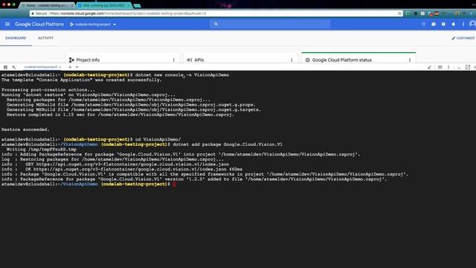
Task: Open the hamburger navigation menu
Action: (x=7, y=24)
